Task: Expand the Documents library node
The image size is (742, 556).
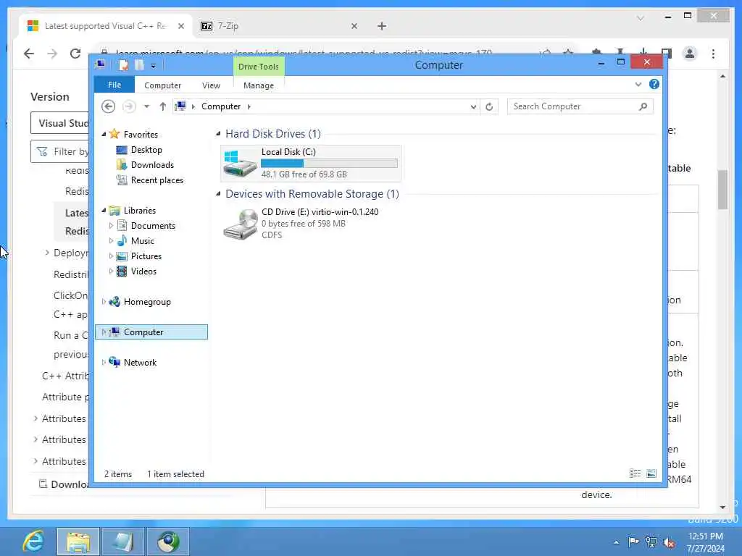Action: (111, 226)
